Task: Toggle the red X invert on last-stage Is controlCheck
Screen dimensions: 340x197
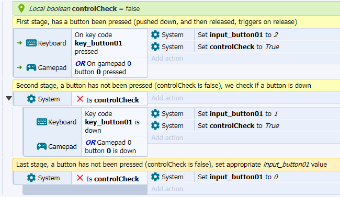Action: [80, 178]
